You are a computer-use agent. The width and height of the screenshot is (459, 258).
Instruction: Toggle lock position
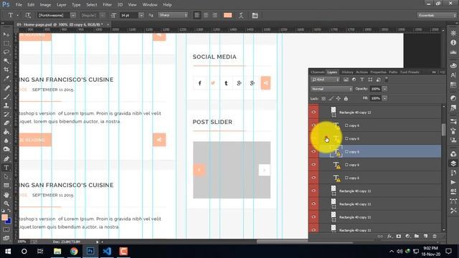[x=338, y=99]
